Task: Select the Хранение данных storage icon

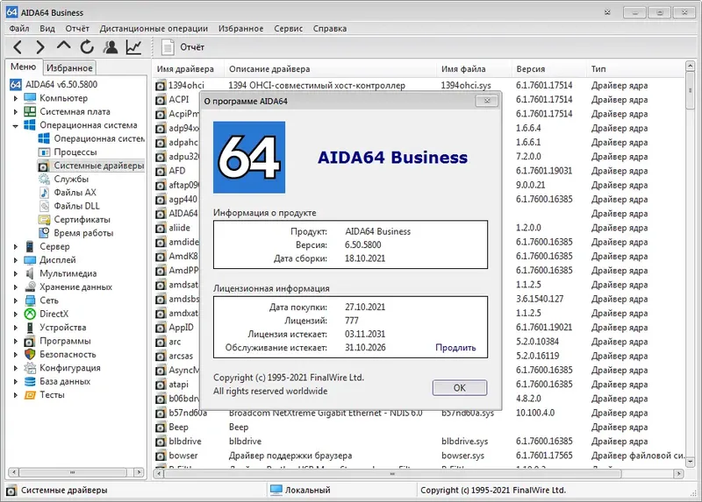Action: coord(30,286)
